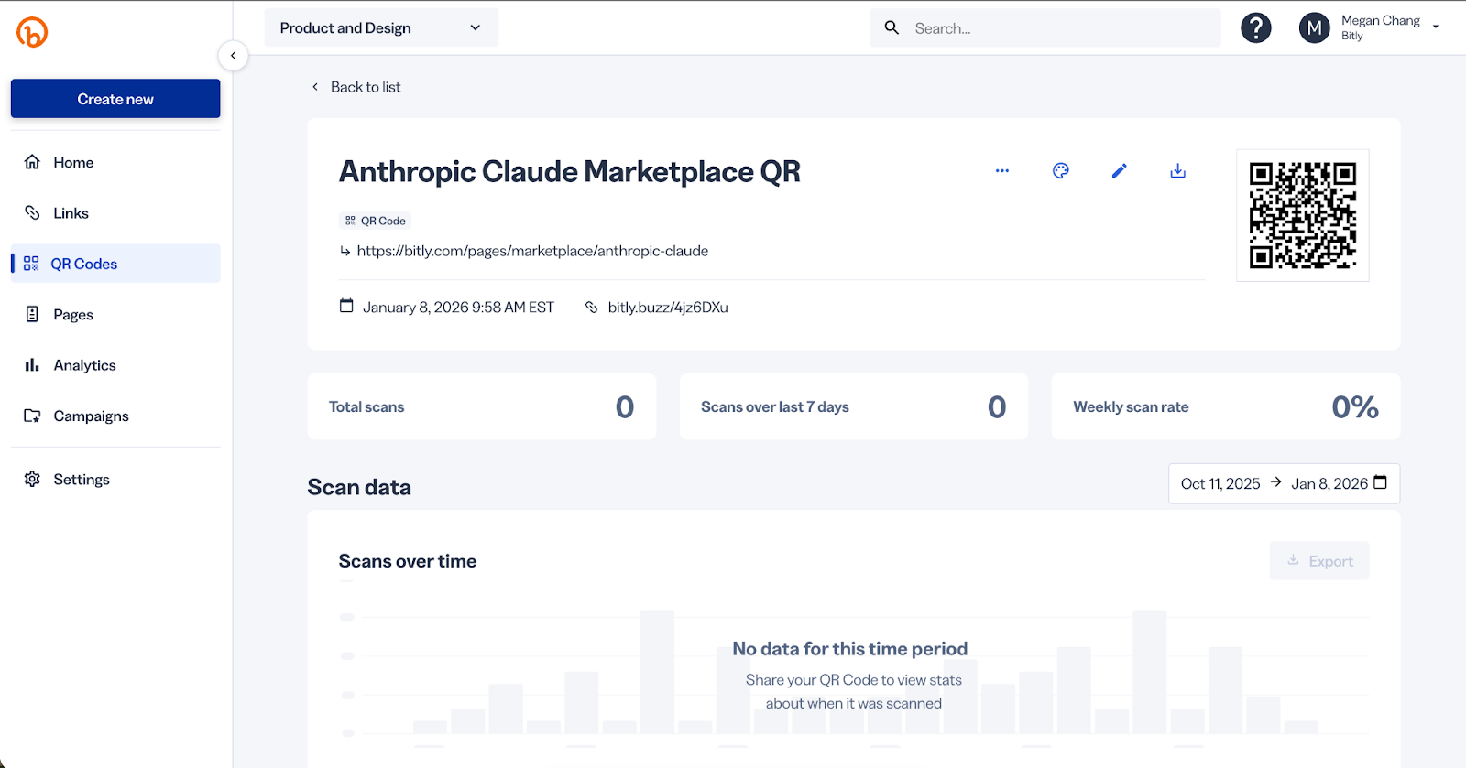This screenshot has width=1466, height=768.
Task: Click the bitly.buzz/4jz6DXu short link
Action: [668, 308]
